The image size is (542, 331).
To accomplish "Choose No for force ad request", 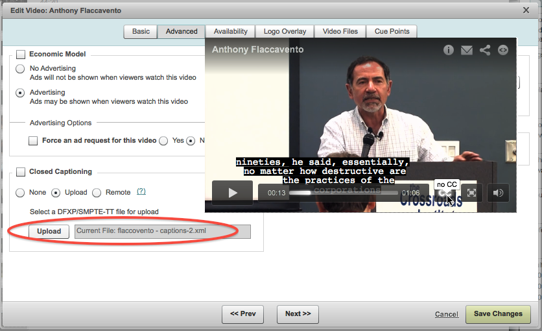I will point(191,141).
